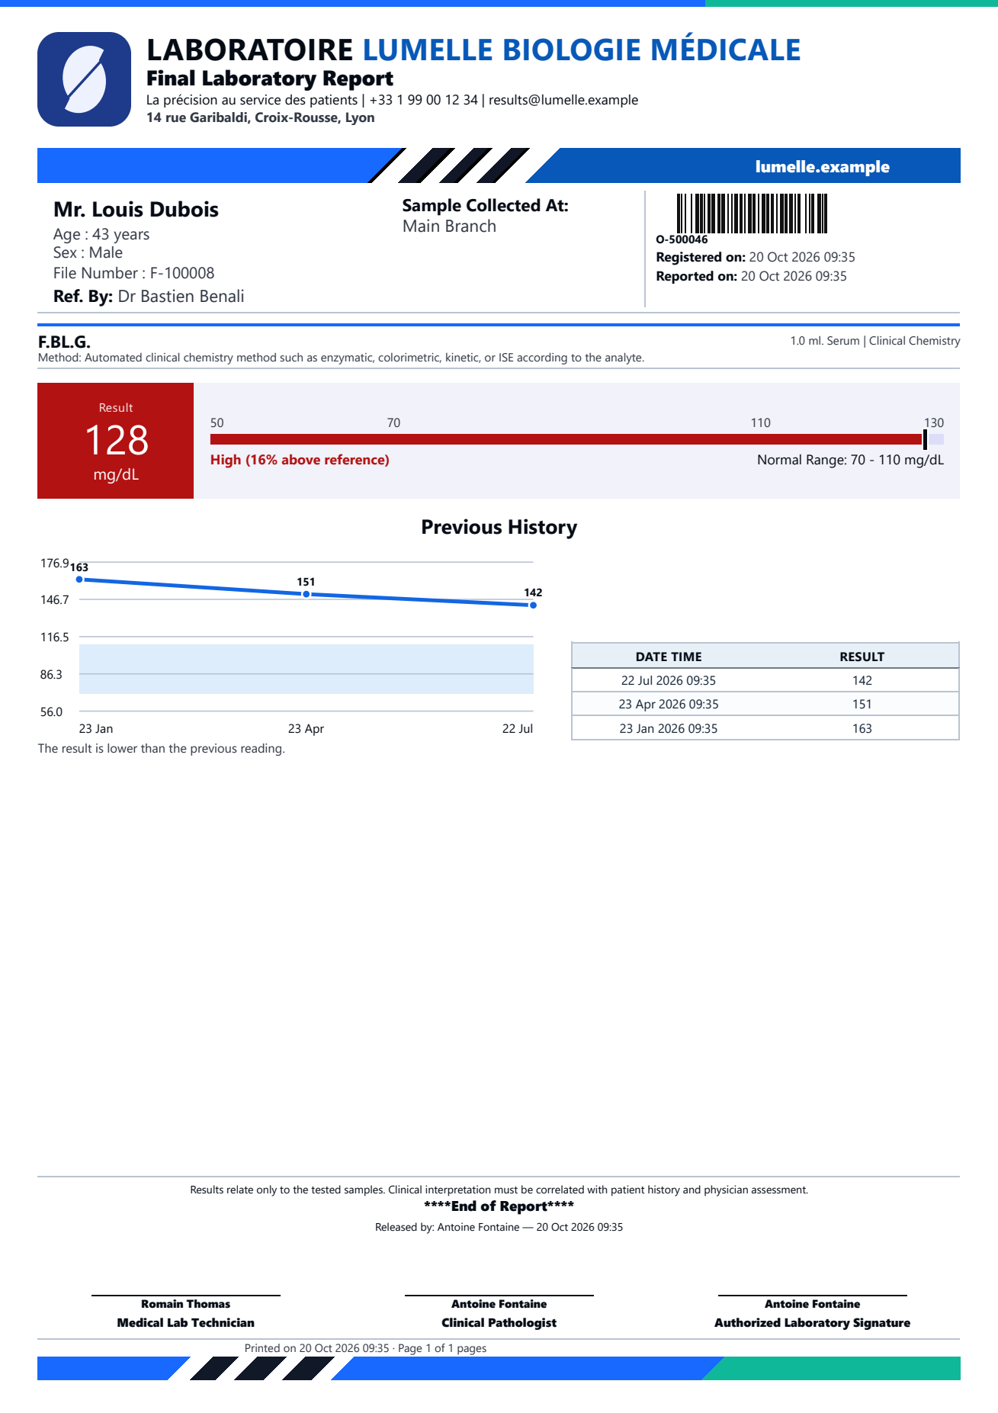This screenshot has width=998, height=1413.
Task: Click the 142 data point on the chart
Action: click(533, 605)
